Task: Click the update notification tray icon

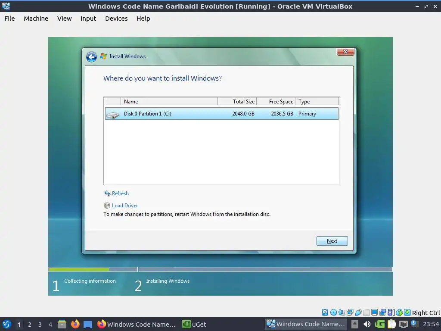Action: coord(415,324)
